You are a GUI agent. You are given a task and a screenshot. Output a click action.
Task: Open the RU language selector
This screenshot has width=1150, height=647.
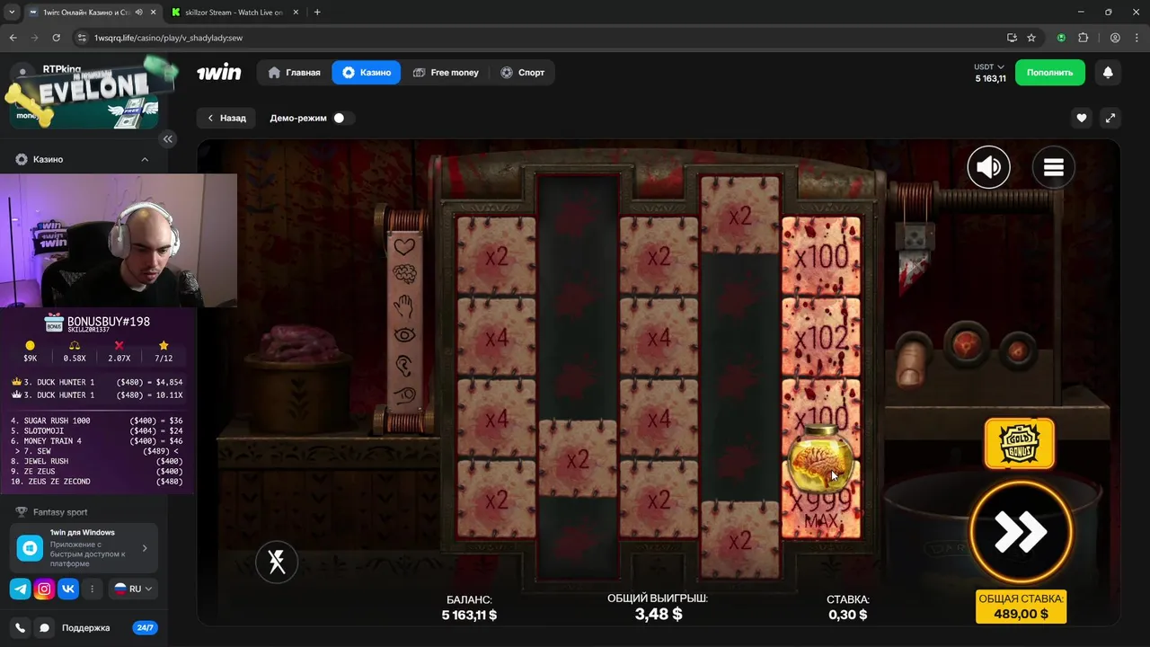click(x=133, y=589)
